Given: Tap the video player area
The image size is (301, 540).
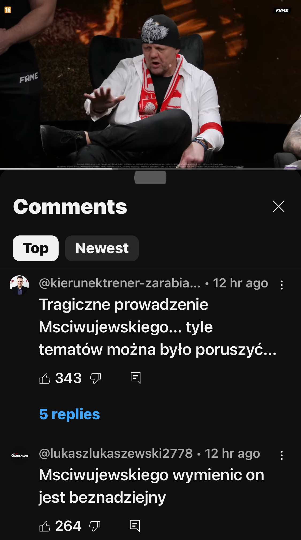Looking at the screenshot, I should tap(150, 84).
